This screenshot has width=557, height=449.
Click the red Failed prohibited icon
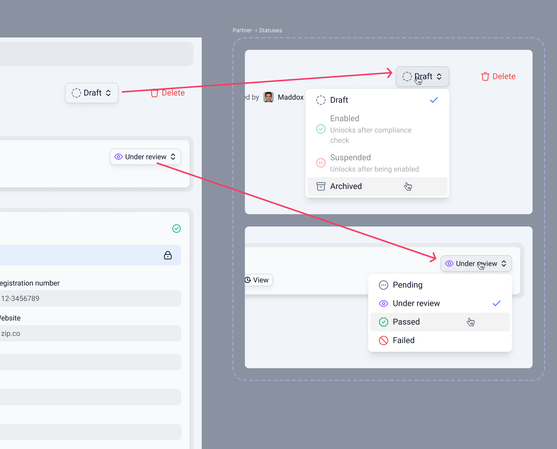click(384, 340)
